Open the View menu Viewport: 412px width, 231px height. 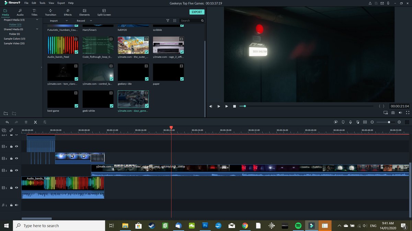coord(51,3)
